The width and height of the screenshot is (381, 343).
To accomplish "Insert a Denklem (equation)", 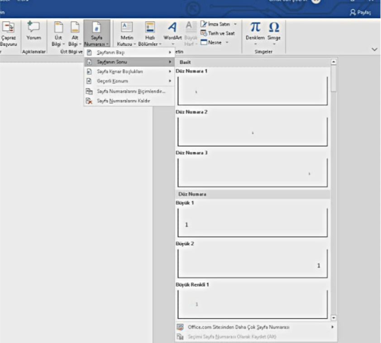I will [x=257, y=32].
